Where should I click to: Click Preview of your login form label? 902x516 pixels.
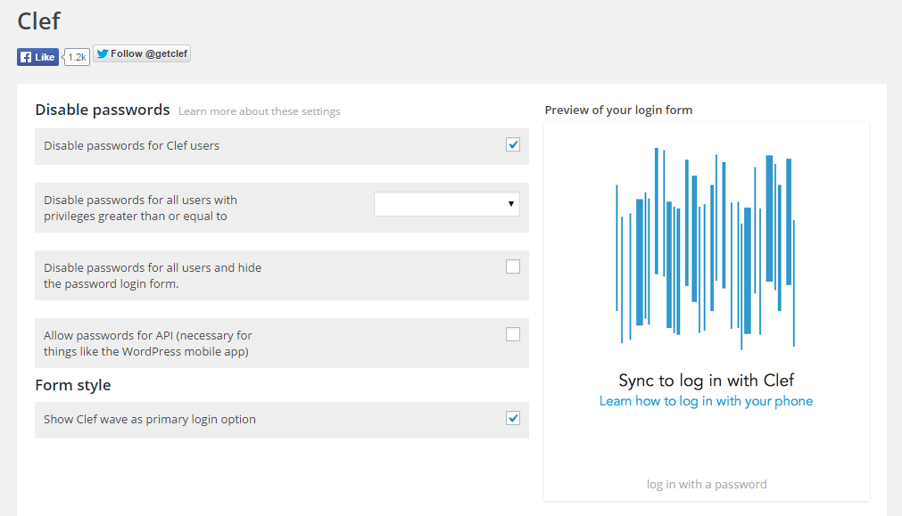click(618, 111)
